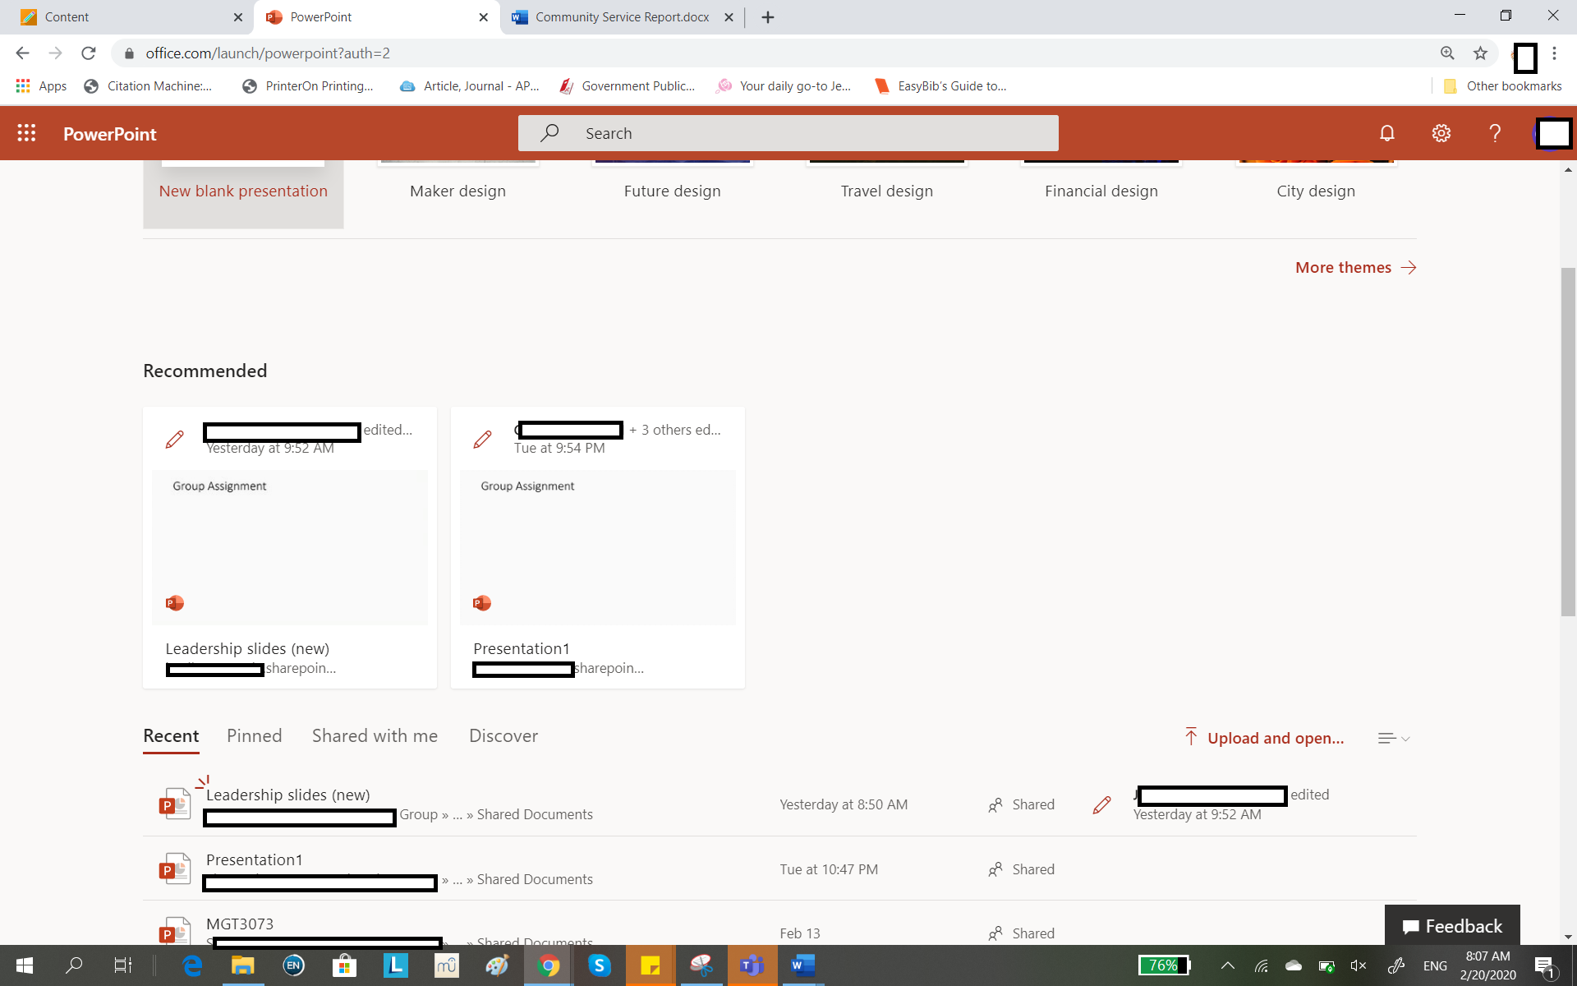Click Upload and open button
This screenshot has width=1577, height=986.
[1265, 738]
